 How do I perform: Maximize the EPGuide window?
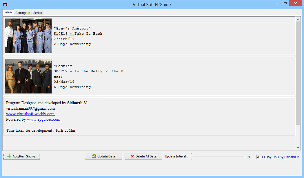(285, 3)
